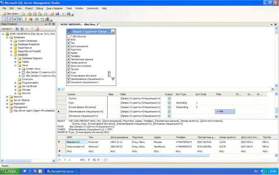Click the filter funnel icon in the table box
This screenshot has height=175, width=279.
click(113, 79)
